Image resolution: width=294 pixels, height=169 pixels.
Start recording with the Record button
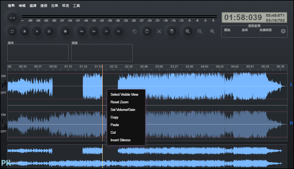65,32
